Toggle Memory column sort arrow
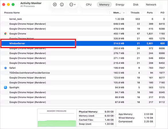This screenshot has height=129, width=168. pos(124,13)
